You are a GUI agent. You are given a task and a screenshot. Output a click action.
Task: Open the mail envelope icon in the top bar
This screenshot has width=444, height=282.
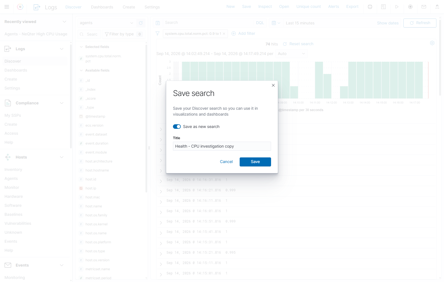point(424,7)
